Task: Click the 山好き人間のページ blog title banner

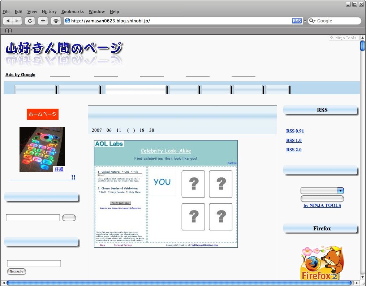Action: [x=64, y=54]
